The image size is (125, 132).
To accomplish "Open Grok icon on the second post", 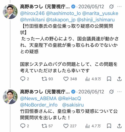I will pos(111,92).
